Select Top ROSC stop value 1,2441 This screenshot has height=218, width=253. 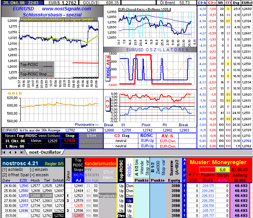pyautogui.click(x=79, y=186)
